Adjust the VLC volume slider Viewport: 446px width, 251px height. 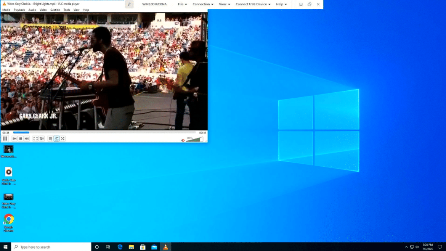pos(194,139)
